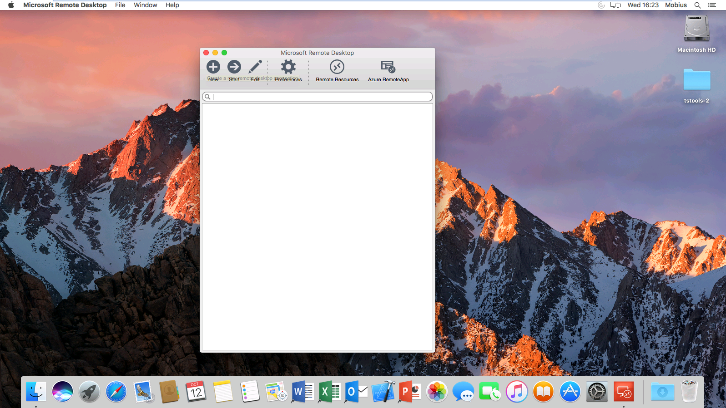The height and width of the screenshot is (408, 726).
Task: Minimize the Remote Desktop window
Action: click(215, 53)
